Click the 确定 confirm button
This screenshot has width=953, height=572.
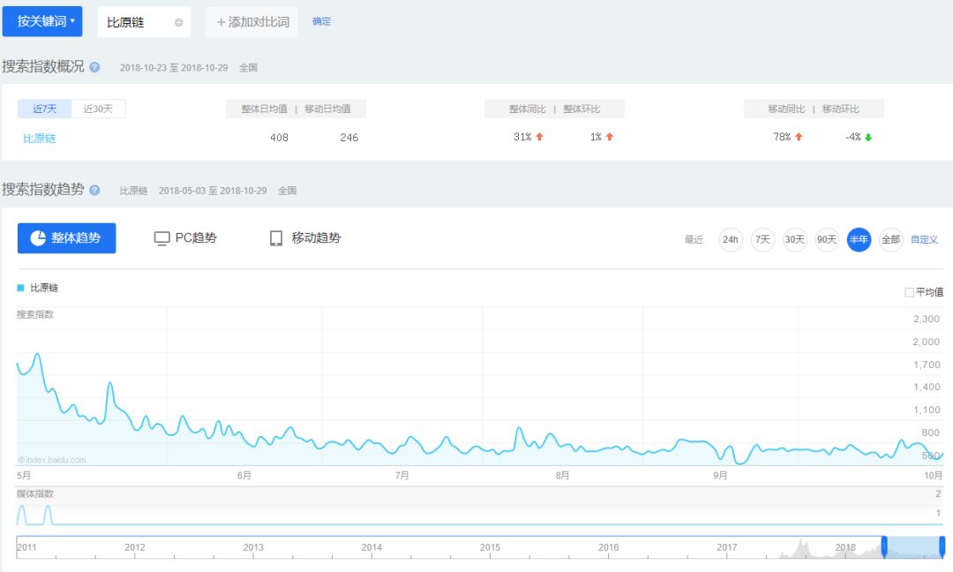tap(321, 21)
